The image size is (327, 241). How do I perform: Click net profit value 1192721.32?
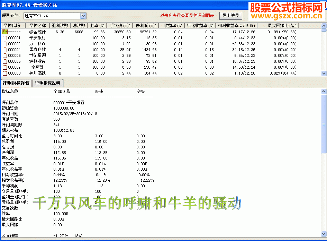pyautogui.click(x=146, y=32)
